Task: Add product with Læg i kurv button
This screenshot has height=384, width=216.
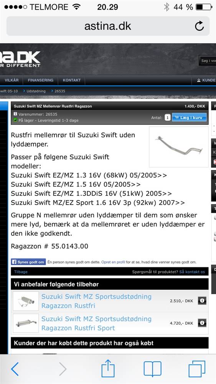Action: point(189,118)
